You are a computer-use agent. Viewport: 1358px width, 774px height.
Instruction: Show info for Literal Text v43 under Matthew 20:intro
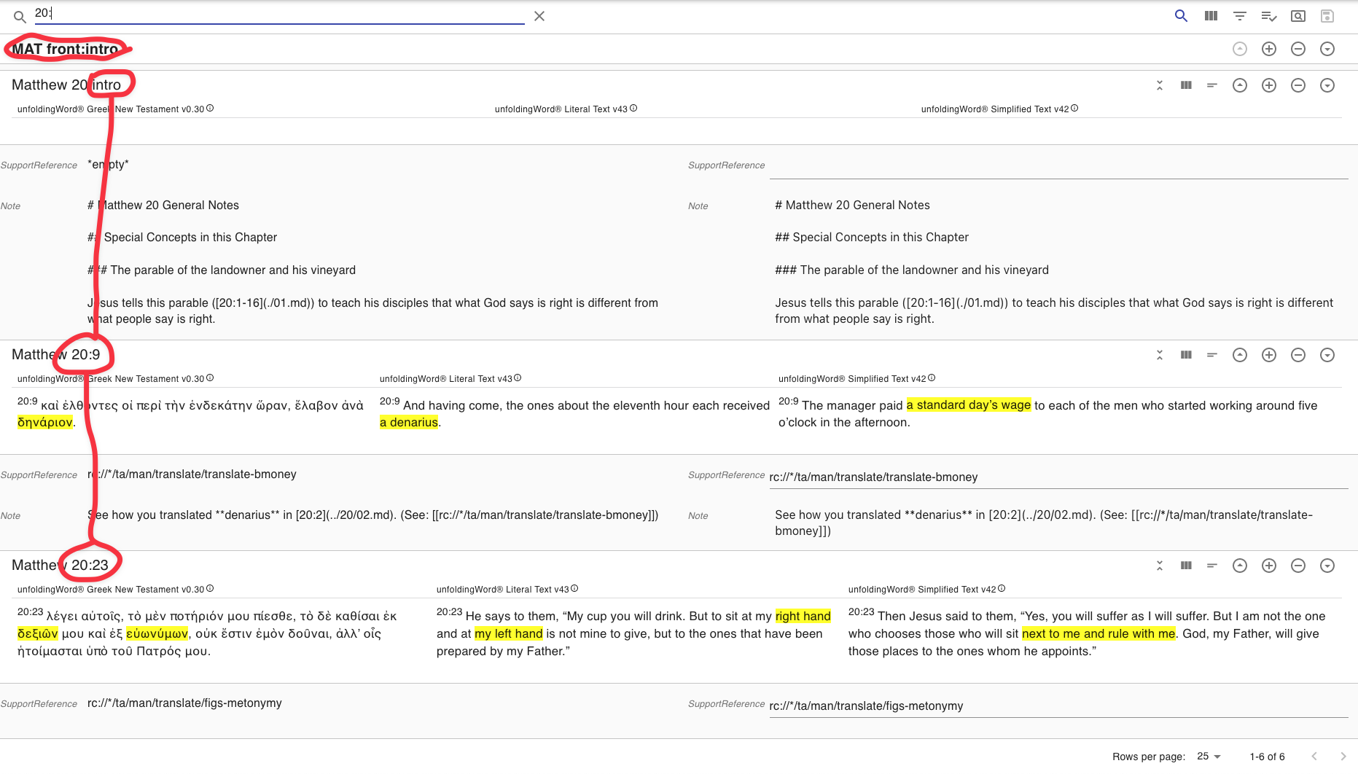tap(633, 108)
